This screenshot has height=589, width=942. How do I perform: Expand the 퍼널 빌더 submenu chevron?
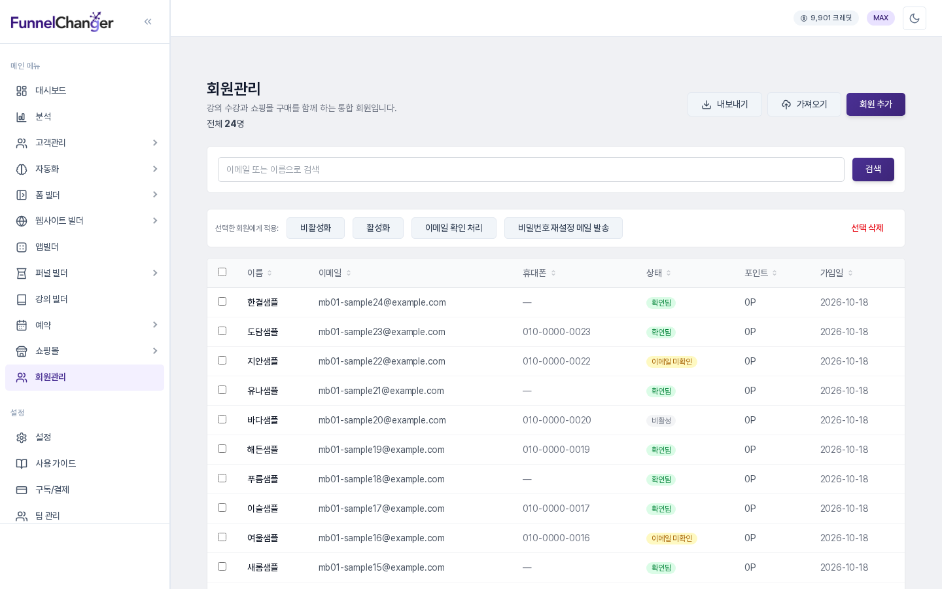coord(155,273)
